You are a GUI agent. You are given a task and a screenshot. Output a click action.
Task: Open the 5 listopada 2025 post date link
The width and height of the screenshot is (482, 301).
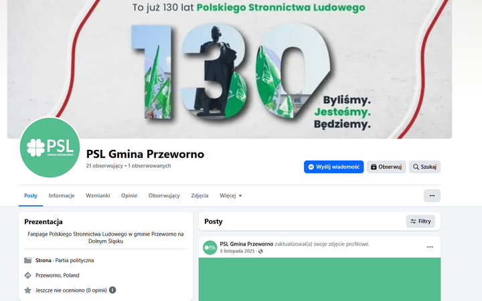pyautogui.click(x=237, y=252)
